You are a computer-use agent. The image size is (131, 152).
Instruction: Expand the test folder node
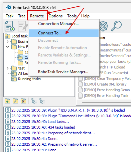pyautogui.click(x=7, y=68)
